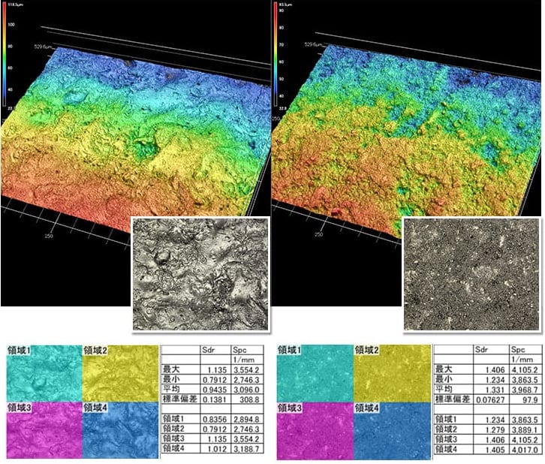
Task: Click the left 3D surface height map
Action: (x=135, y=150)
